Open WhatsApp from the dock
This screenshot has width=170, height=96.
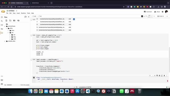pos(122,91)
